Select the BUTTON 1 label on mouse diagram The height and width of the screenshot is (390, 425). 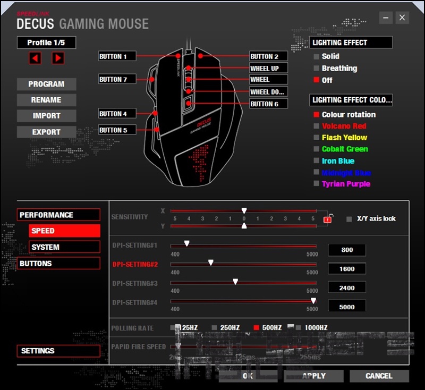tap(117, 56)
